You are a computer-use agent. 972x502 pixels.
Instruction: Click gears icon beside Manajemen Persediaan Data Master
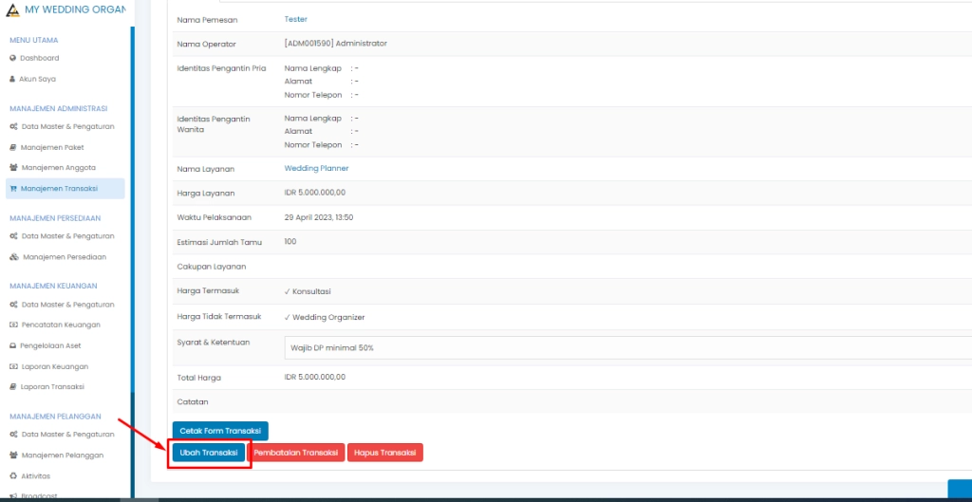(13, 236)
